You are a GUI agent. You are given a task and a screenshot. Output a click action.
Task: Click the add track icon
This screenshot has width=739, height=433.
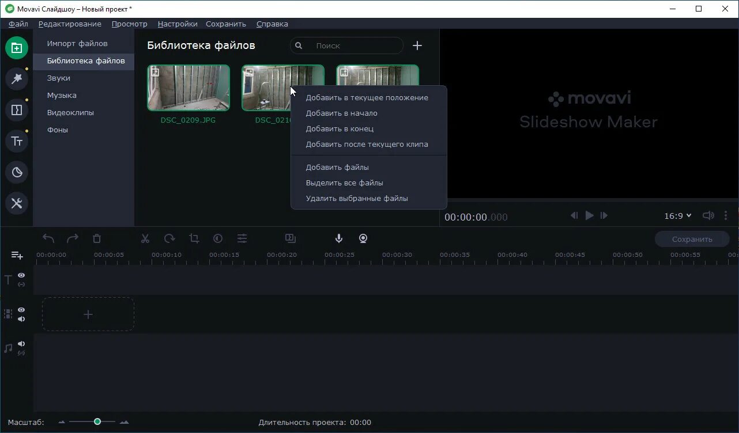coord(17,255)
